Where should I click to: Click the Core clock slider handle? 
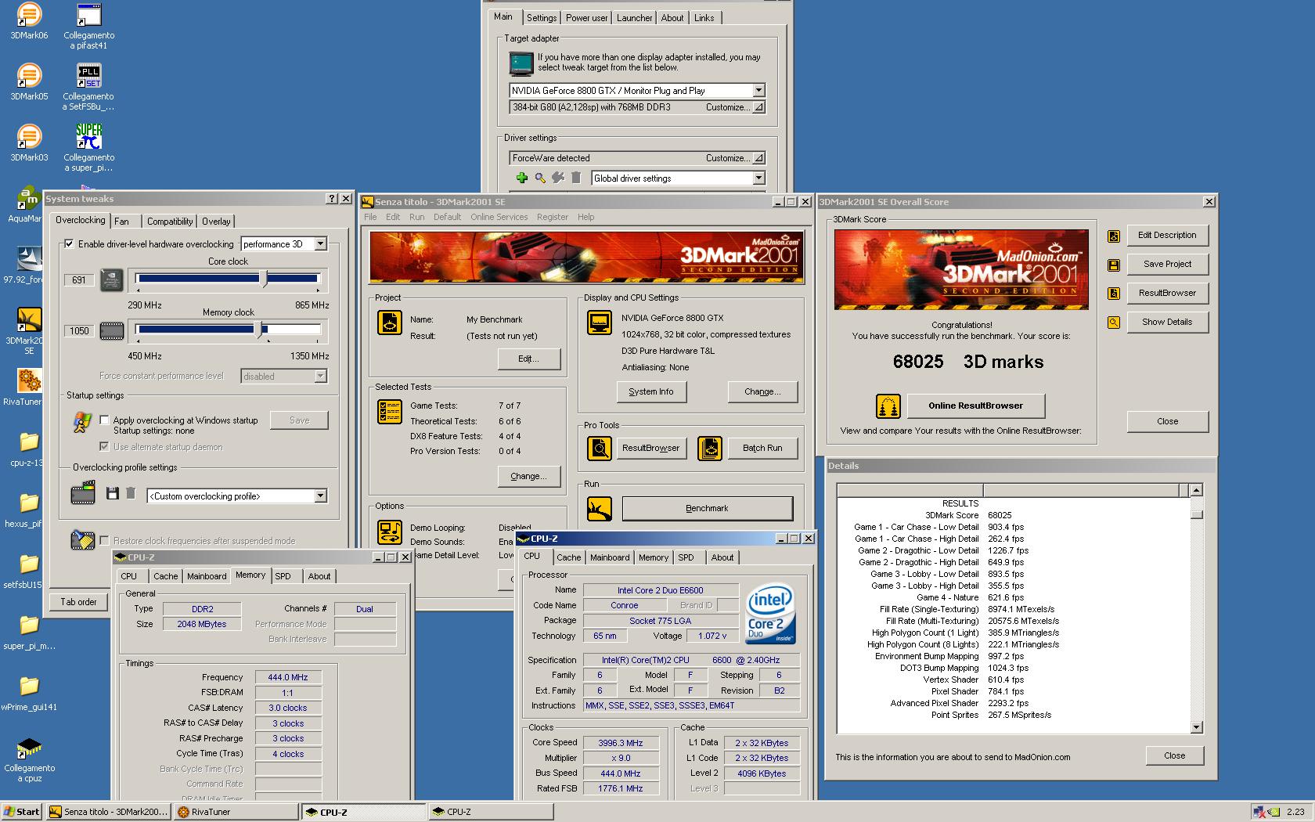tap(264, 279)
